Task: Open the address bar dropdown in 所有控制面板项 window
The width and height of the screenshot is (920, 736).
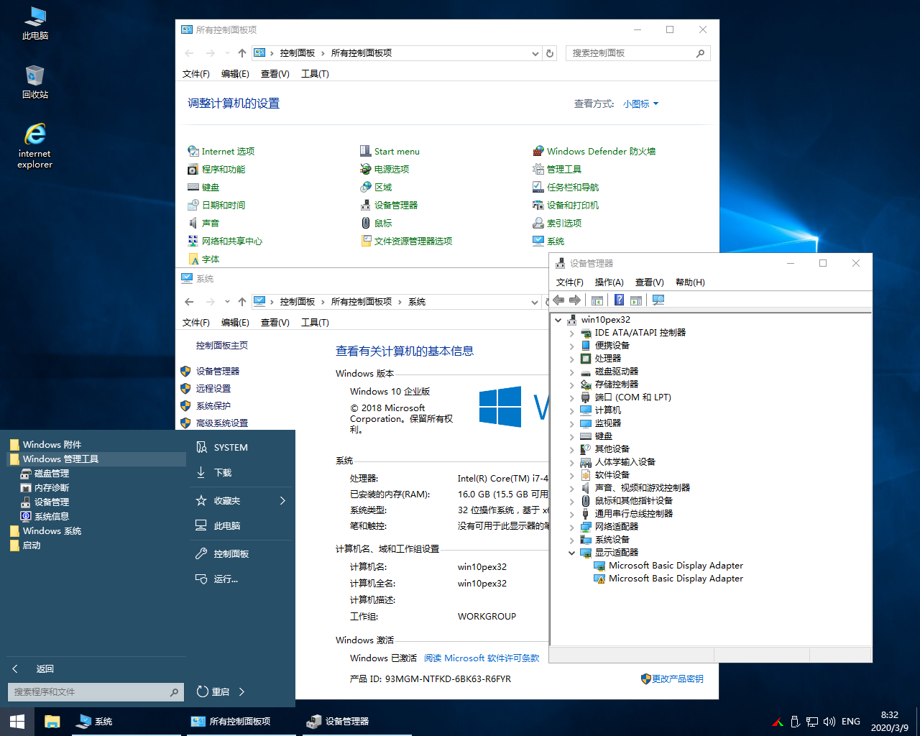Action: [535, 53]
